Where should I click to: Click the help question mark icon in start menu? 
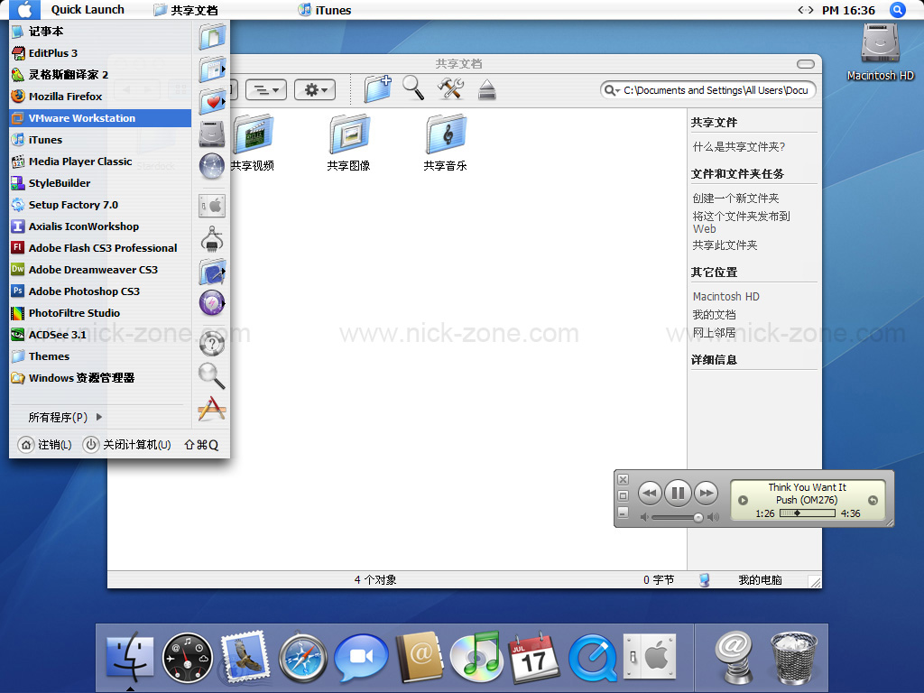(212, 344)
